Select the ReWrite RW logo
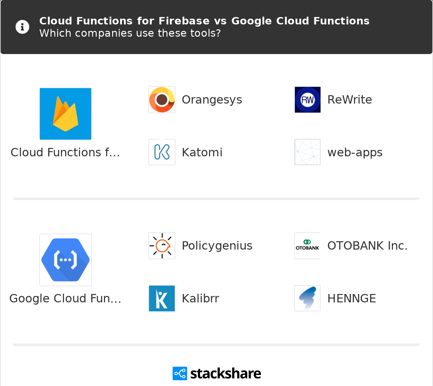Image resolution: width=433 pixels, height=386 pixels. tap(307, 100)
